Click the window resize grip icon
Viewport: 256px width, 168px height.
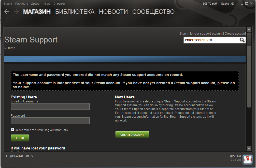253,165
